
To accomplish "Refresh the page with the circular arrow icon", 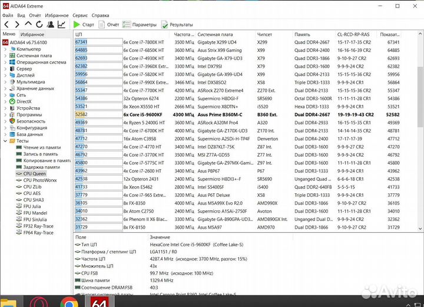I will (39, 25).
